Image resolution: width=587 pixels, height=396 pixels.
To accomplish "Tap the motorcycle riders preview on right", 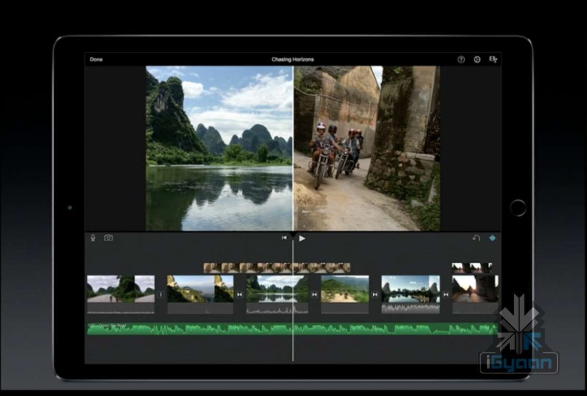I will click(367, 148).
